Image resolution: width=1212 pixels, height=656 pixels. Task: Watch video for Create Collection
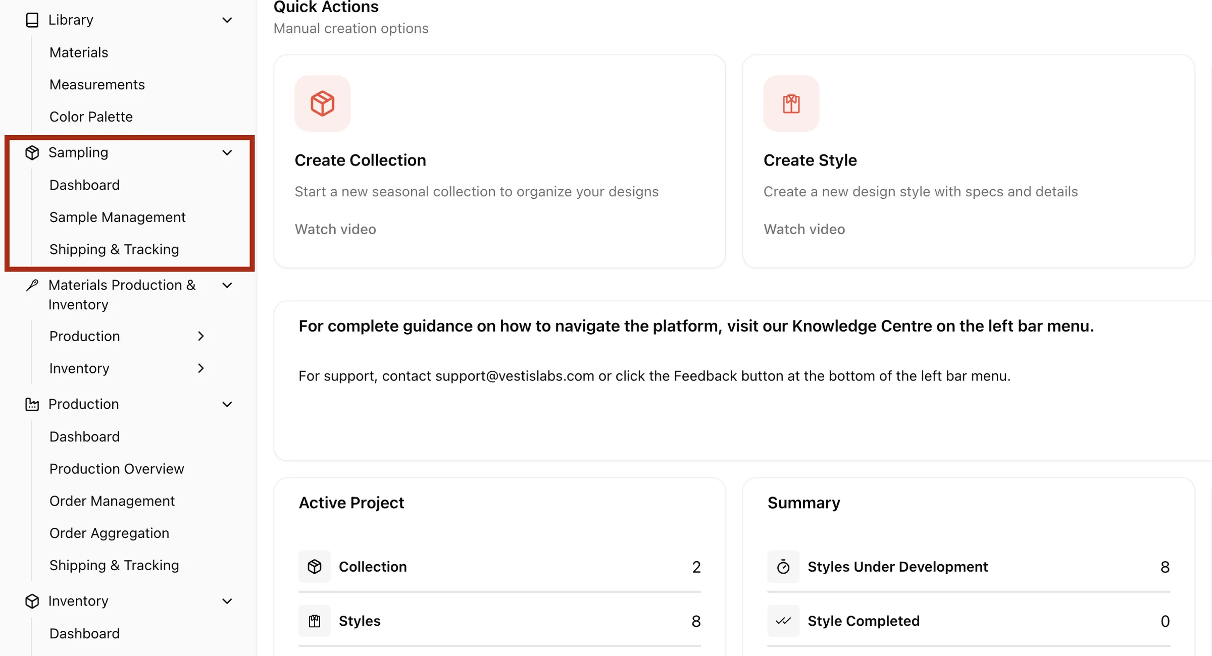(x=335, y=229)
